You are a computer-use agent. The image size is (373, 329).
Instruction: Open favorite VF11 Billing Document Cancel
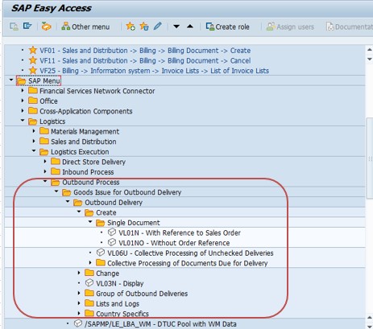tap(145, 60)
